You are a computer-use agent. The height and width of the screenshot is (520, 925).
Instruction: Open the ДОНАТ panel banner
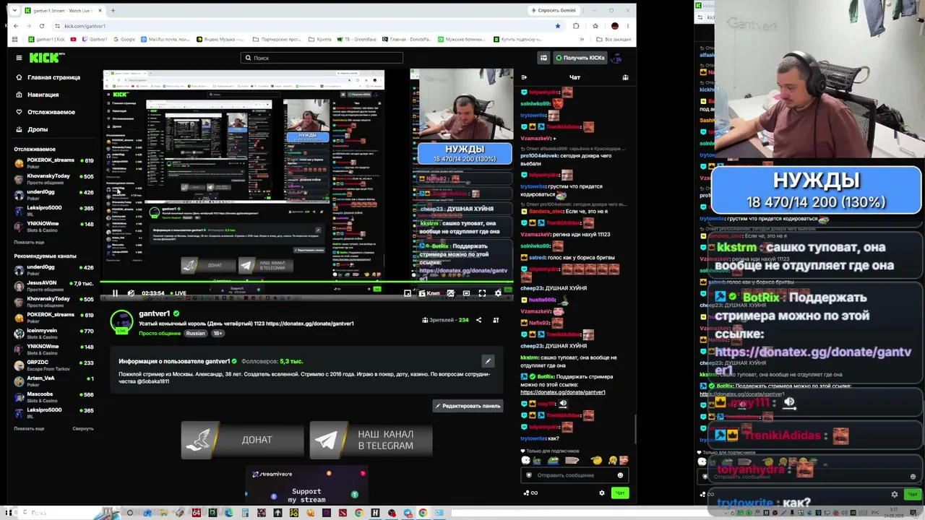[242, 440]
